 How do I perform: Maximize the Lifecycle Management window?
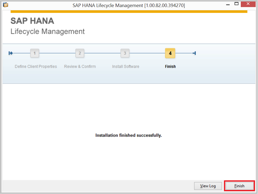pos(236,4)
